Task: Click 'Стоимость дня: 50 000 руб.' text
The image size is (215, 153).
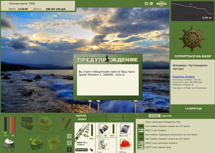Action: pyautogui.click(x=187, y=82)
